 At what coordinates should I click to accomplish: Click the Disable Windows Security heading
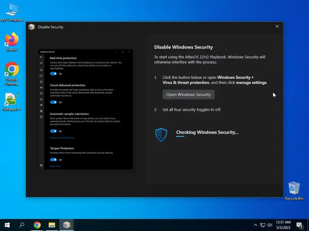(x=183, y=47)
